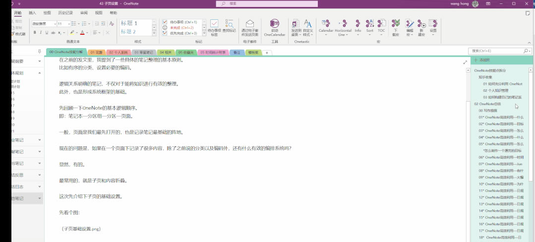Send page by email (通过电子邮件发送页面)
This screenshot has width=535, height=242.
pyautogui.click(x=250, y=28)
